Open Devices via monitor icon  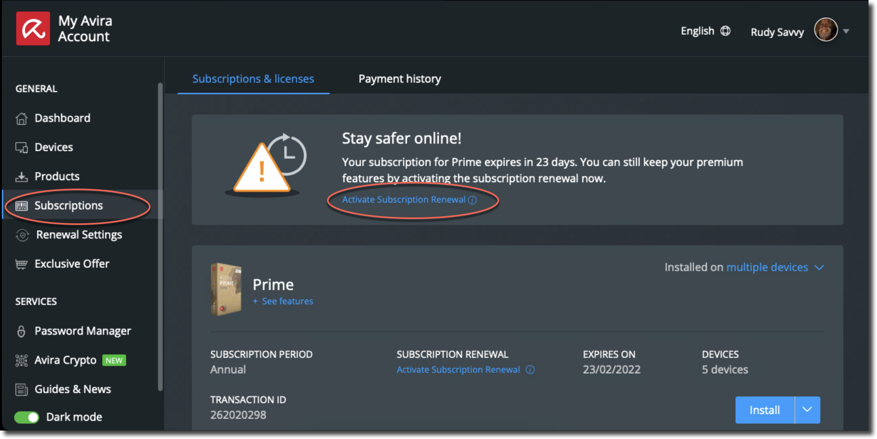(22, 147)
